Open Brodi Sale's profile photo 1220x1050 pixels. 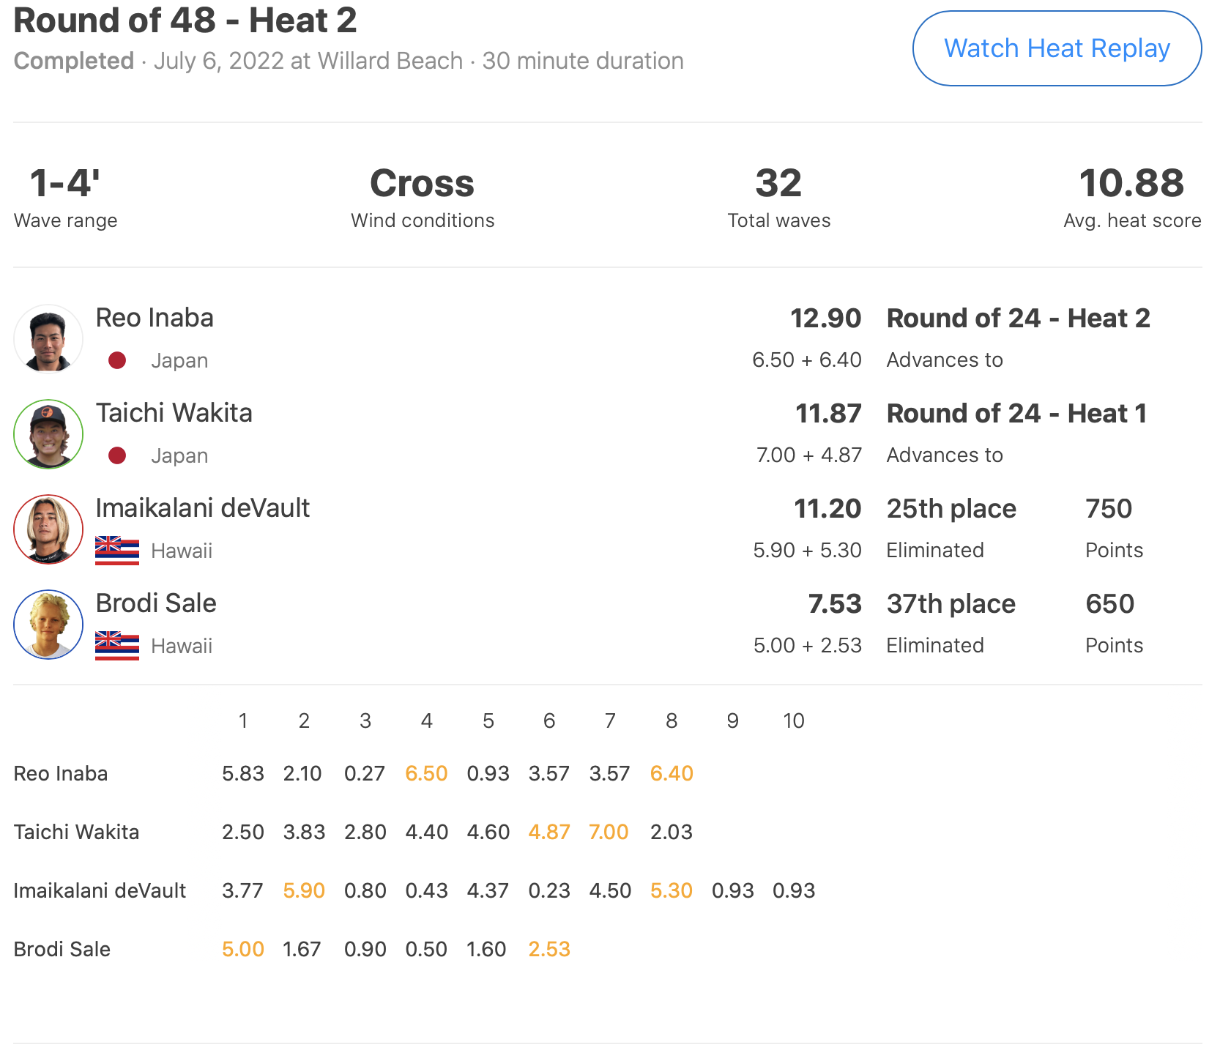(x=48, y=625)
